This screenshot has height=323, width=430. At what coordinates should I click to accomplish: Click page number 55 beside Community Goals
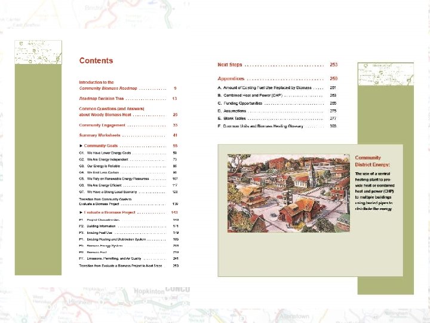[175, 146]
